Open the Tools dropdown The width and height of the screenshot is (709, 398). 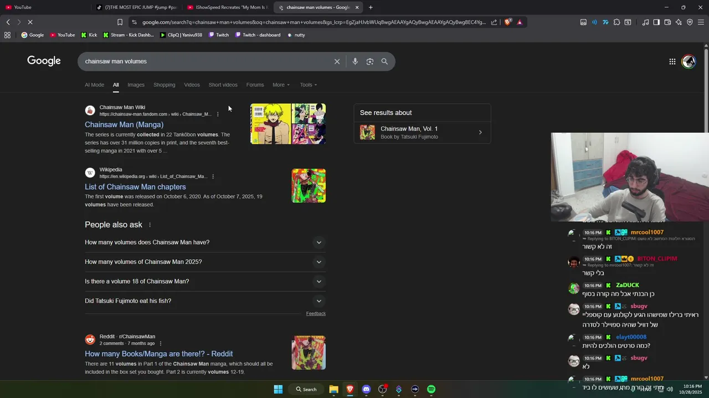(x=309, y=85)
